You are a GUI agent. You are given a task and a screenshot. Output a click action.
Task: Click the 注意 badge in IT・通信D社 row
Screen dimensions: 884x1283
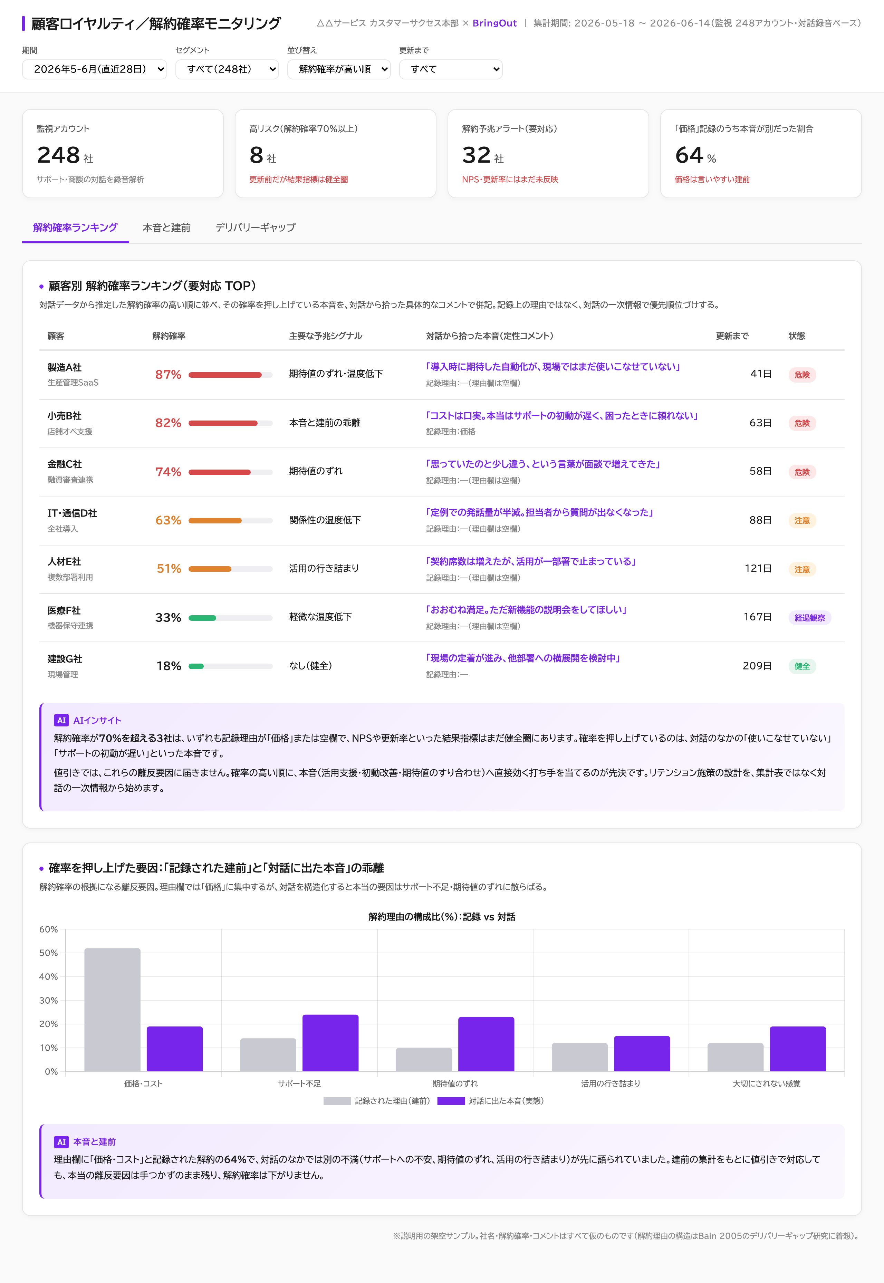pyautogui.click(x=801, y=521)
